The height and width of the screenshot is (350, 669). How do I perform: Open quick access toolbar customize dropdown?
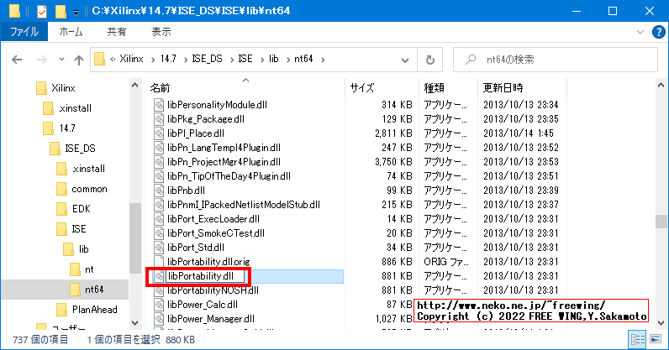[x=76, y=13]
